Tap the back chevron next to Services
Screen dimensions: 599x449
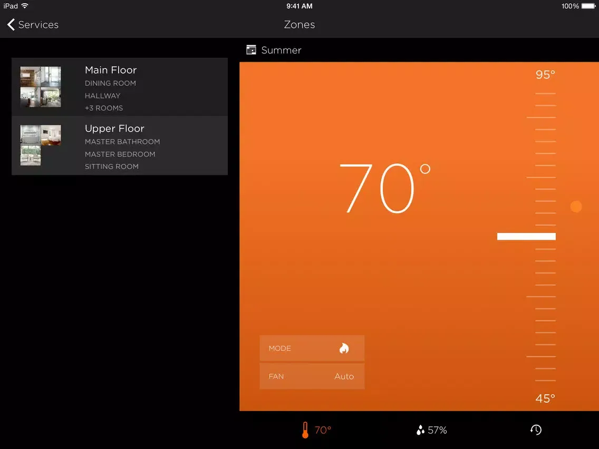[11, 24]
